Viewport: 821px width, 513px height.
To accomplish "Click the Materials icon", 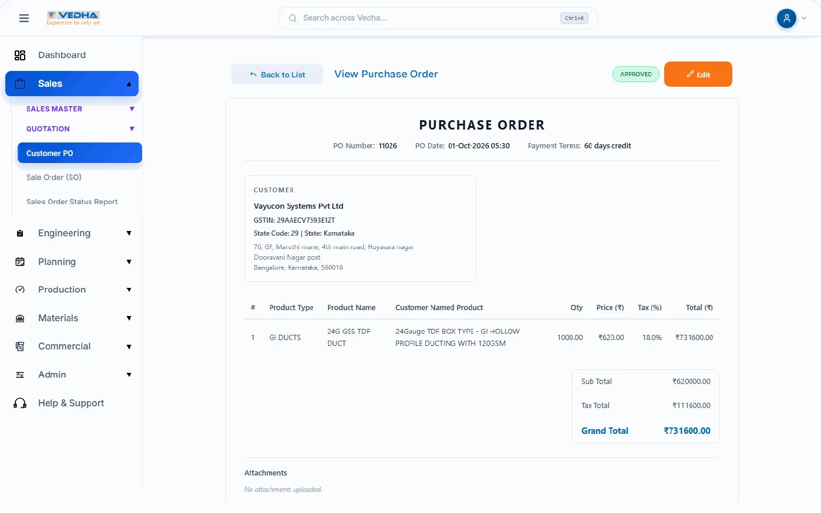I will [x=20, y=318].
